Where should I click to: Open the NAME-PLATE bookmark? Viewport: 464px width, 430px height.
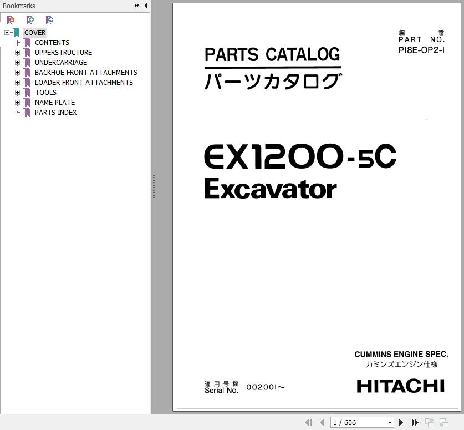pos(55,103)
